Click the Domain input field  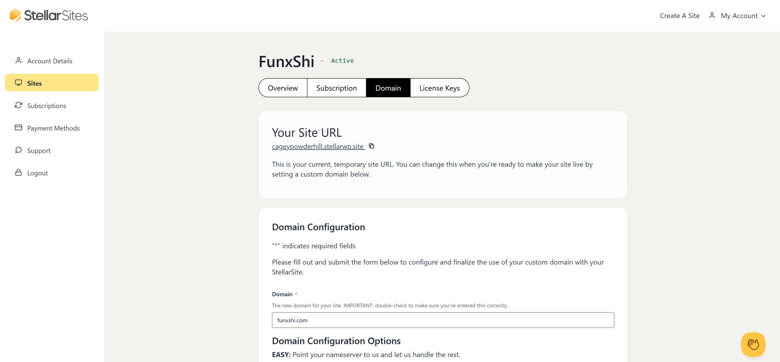[x=443, y=320]
